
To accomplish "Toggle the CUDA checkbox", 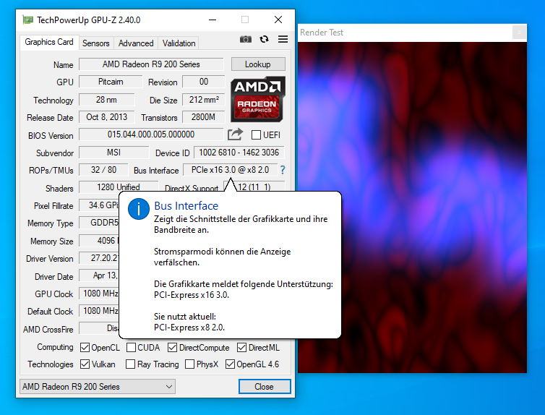I will click(131, 348).
